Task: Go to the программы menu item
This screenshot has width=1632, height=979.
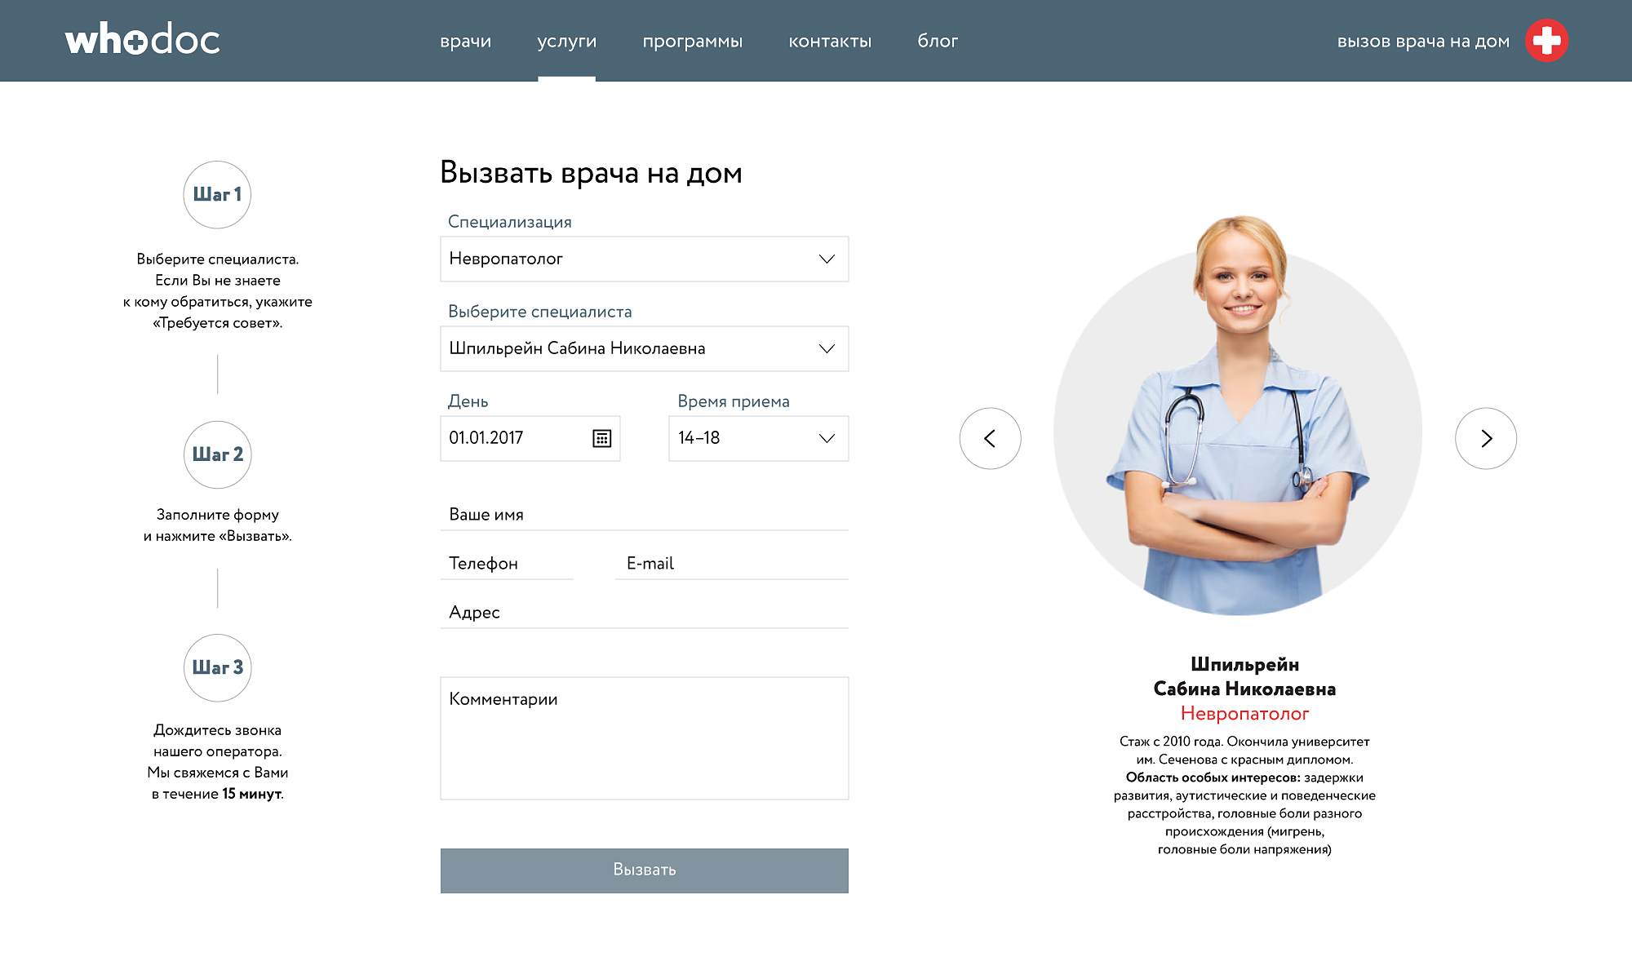Action: 693,41
